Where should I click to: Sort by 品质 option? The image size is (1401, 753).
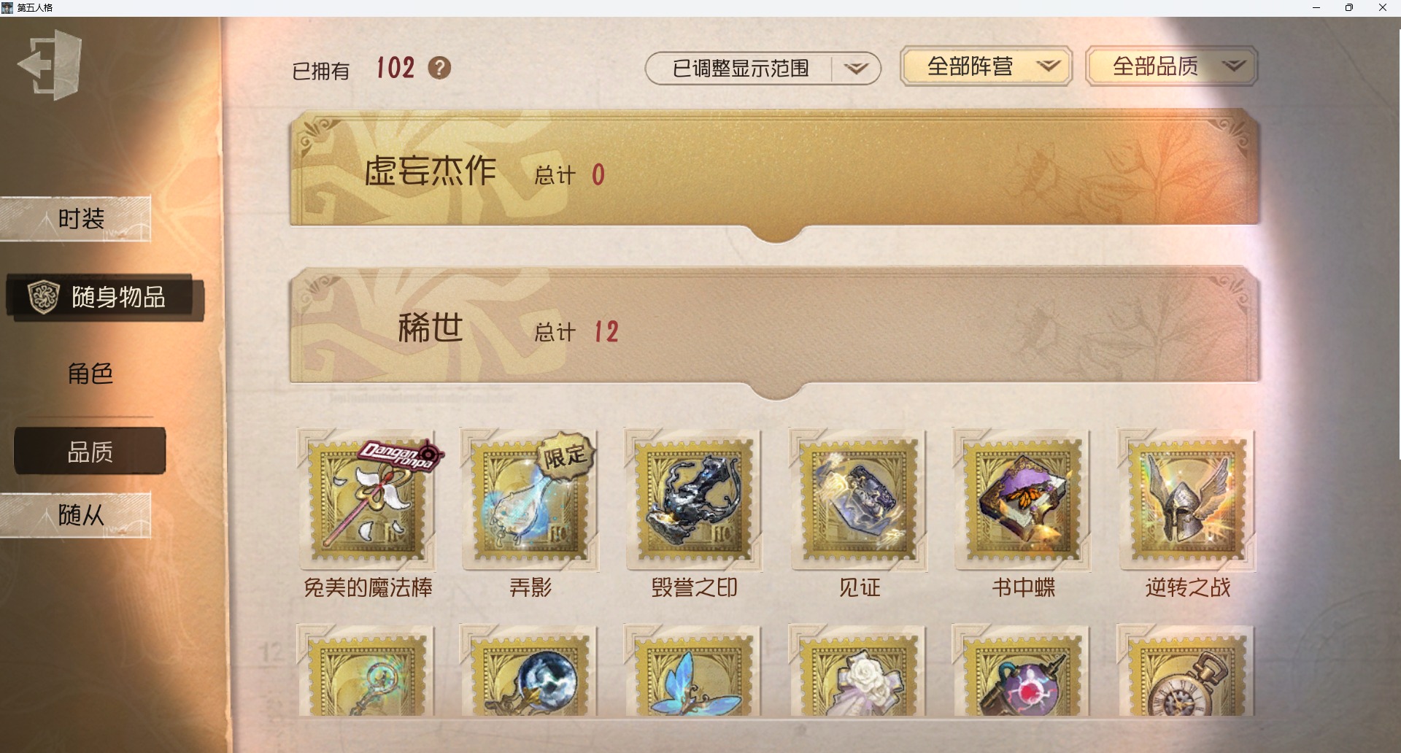(90, 452)
